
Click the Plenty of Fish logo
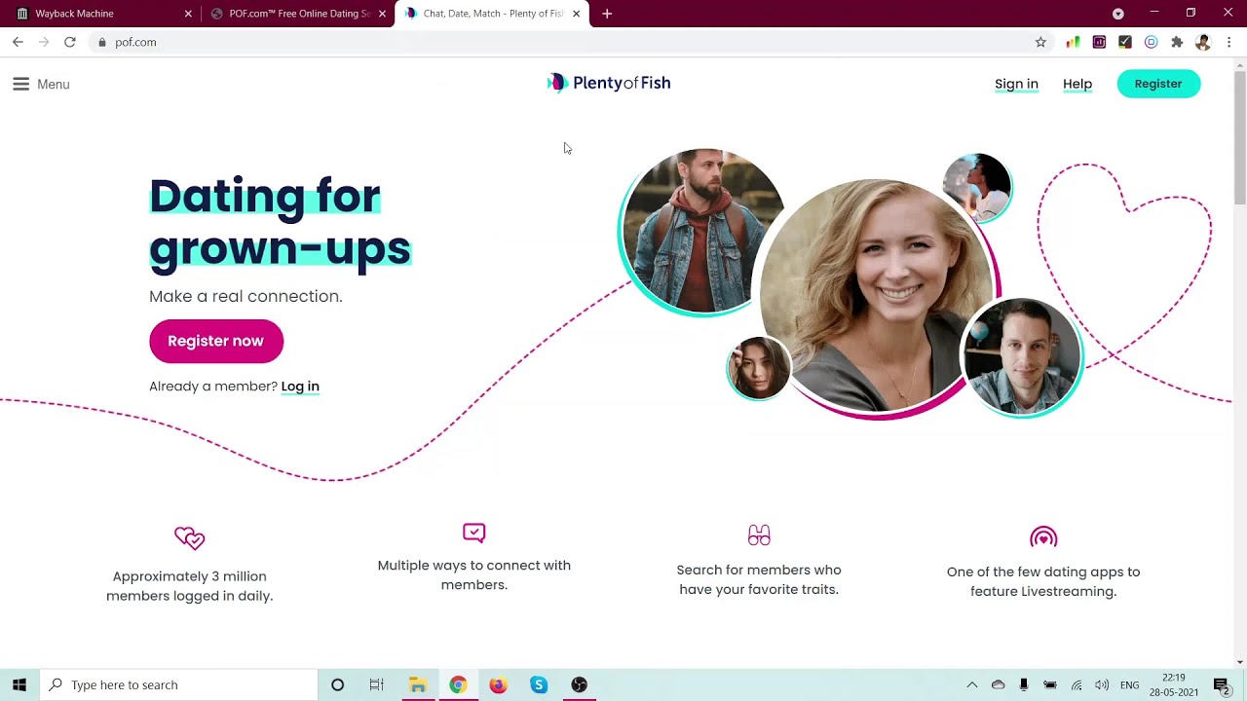click(609, 83)
